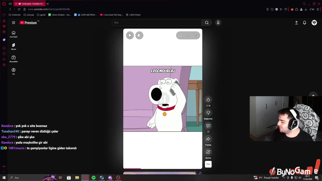Toggle the ad blocker shield icon
Viewport: 322px width, 181px height.
point(276,9)
